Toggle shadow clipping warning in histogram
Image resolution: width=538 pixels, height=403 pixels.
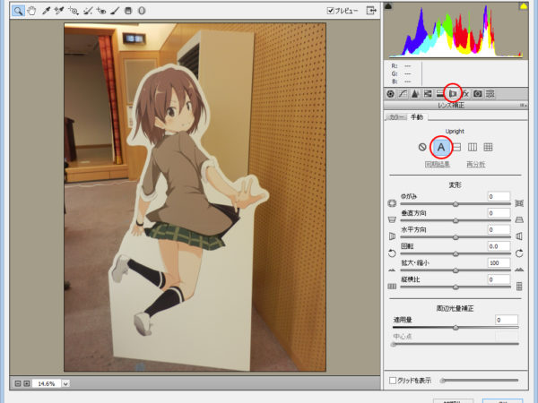(388, 6)
